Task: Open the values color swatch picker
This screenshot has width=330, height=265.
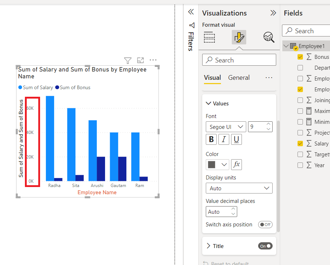Action: coord(218,165)
